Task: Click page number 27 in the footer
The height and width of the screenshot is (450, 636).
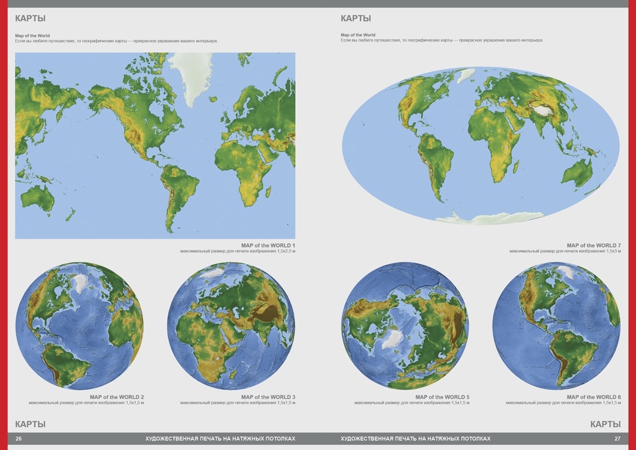Action: pos(617,438)
